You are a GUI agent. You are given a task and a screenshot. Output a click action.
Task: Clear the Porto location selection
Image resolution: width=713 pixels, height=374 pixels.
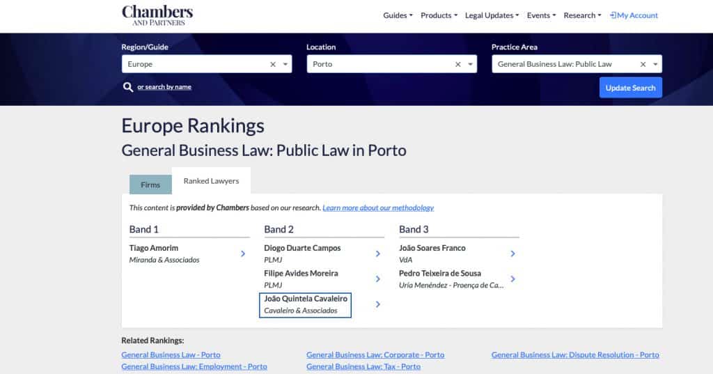458,64
